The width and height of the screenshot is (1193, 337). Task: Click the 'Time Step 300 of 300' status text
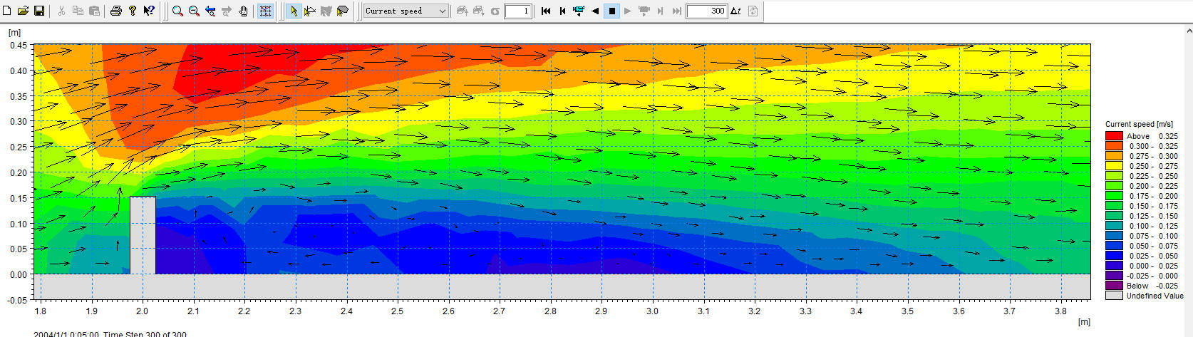click(145, 333)
